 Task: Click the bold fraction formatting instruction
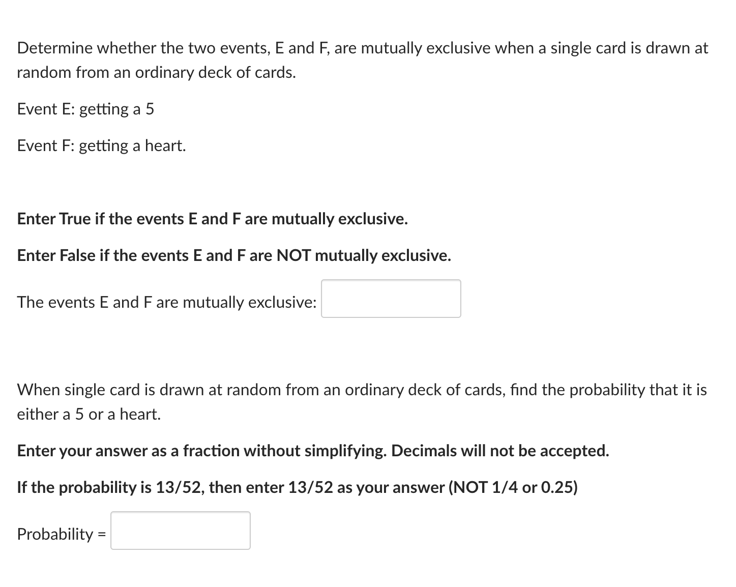[x=312, y=451]
